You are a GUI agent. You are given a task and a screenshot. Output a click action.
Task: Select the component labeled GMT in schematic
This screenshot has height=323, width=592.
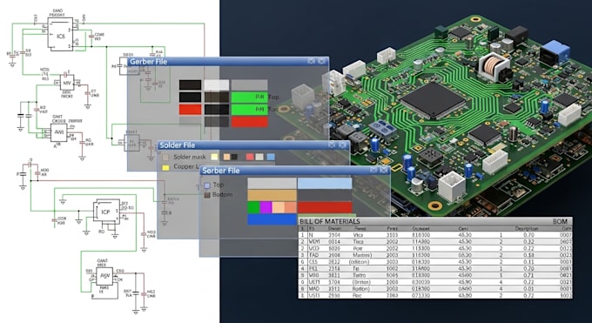pos(59,132)
